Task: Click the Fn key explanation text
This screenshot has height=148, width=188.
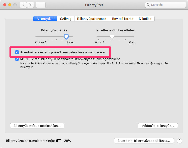Action: point(94,65)
